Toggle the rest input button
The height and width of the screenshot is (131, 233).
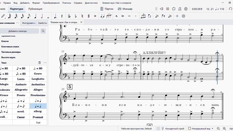[62, 16]
